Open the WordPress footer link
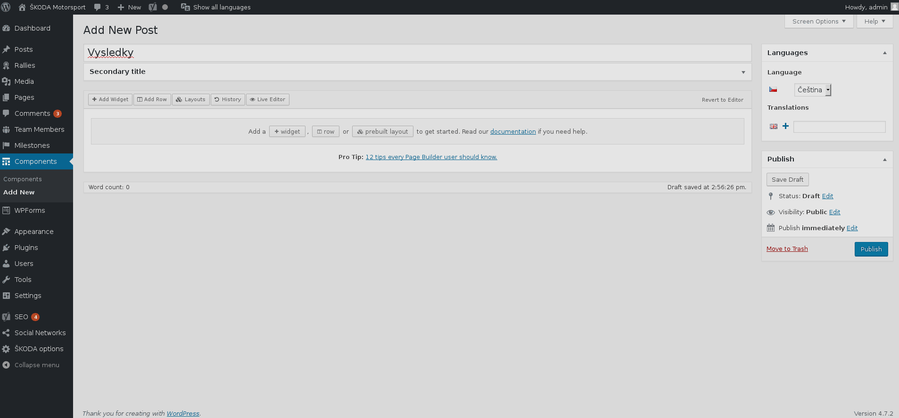The height and width of the screenshot is (418, 899). (183, 413)
